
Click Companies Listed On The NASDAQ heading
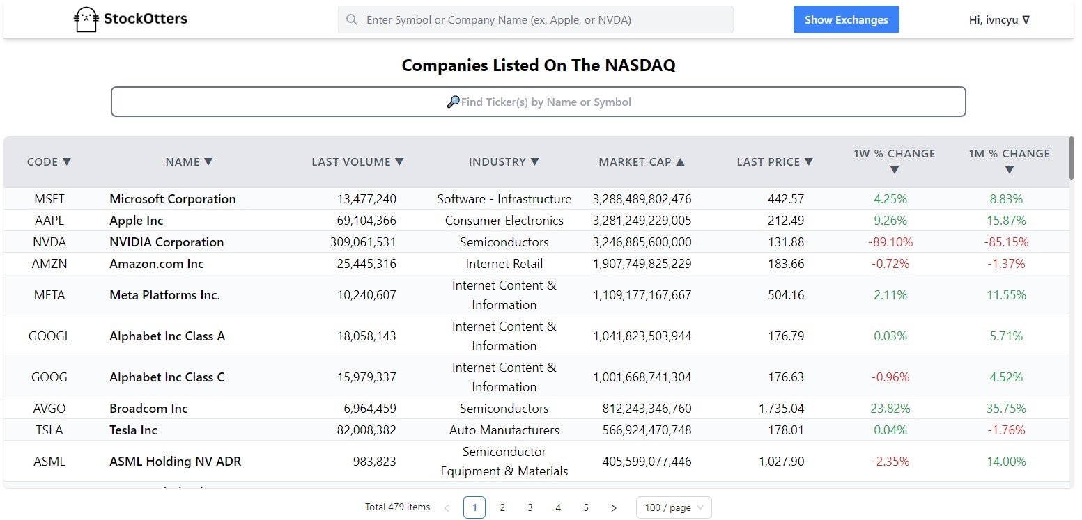click(x=539, y=65)
